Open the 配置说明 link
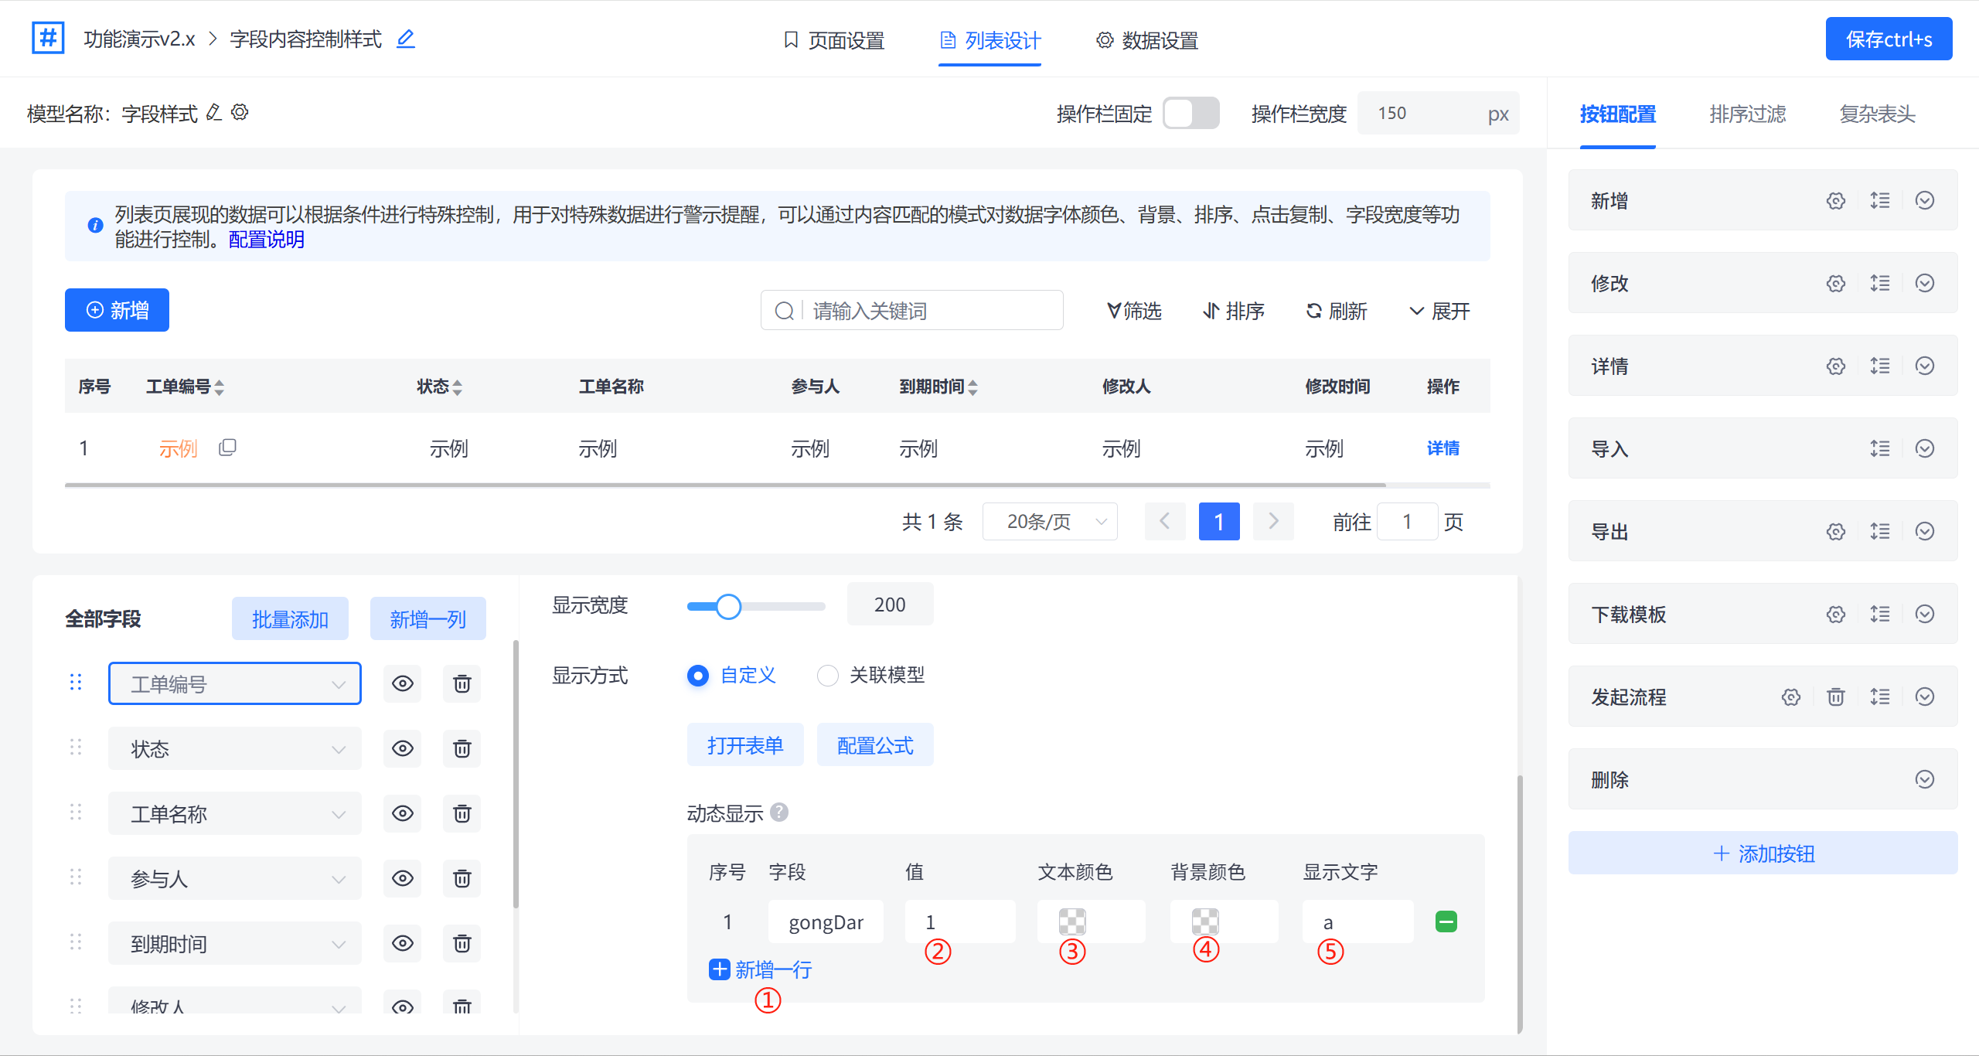This screenshot has height=1056, width=1979. pos(267,240)
